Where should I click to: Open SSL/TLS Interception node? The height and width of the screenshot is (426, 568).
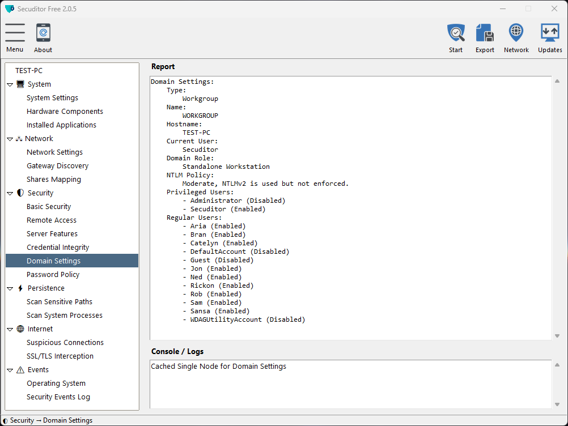point(60,356)
